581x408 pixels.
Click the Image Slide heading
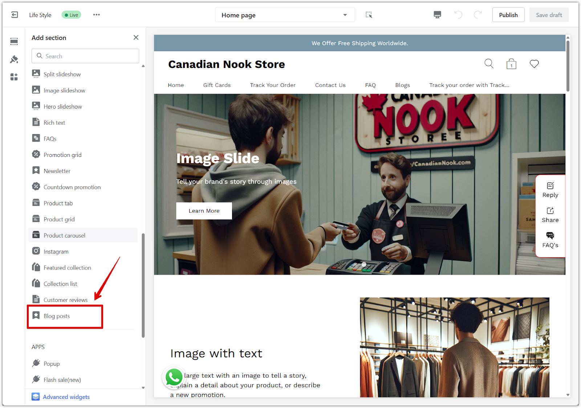(x=218, y=158)
